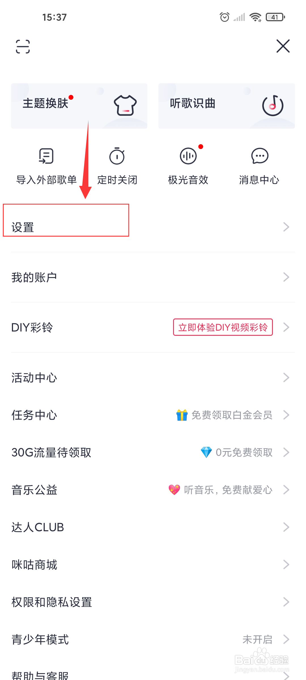Open the message center chat bubble icon
306x680 pixels.
(260, 156)
